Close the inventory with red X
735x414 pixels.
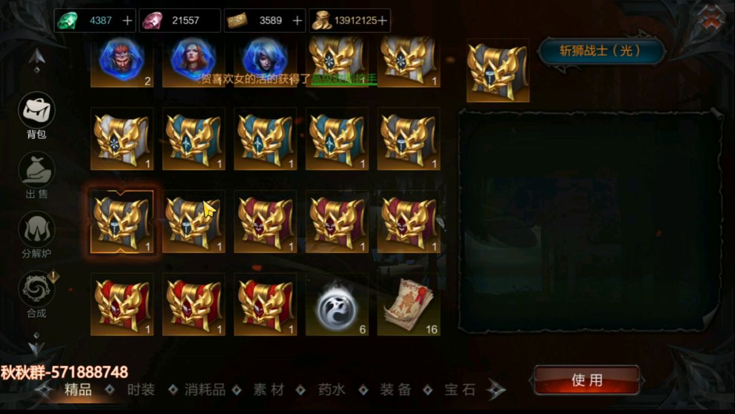click(712, 19)
